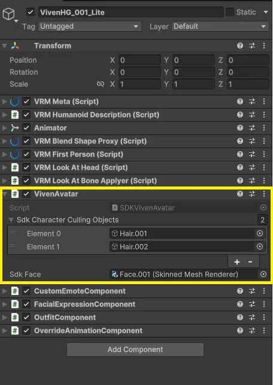Open the Layer dropdown showing Default
This screenshot has width=273, height=385.
pos(220,26)
